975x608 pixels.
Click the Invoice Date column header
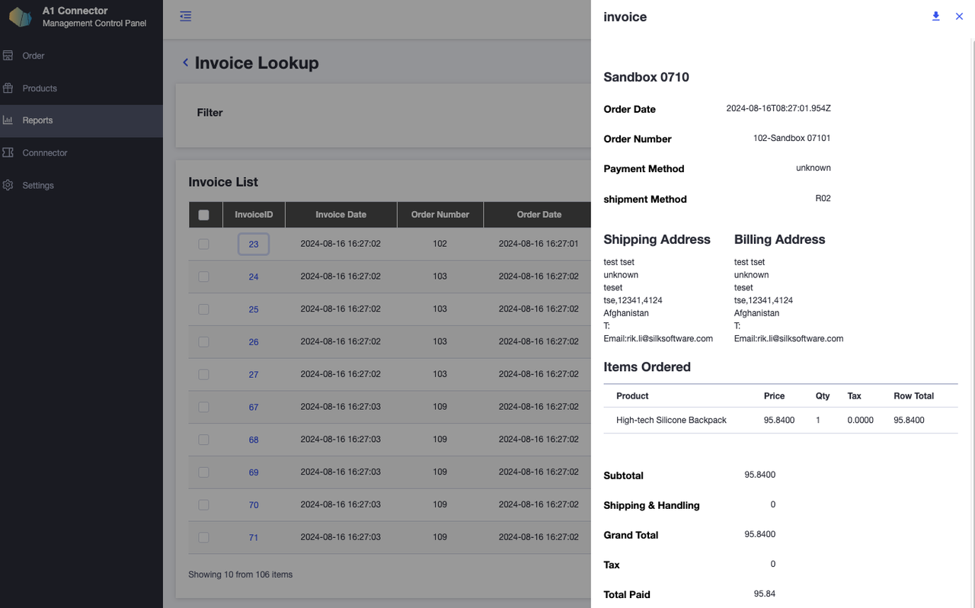[x=340, y=215]
